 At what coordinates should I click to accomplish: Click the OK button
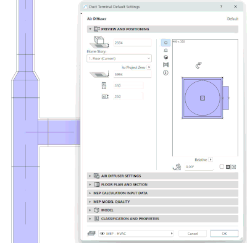coord(224,234)
